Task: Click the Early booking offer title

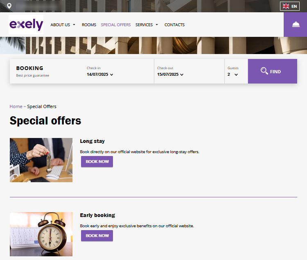Action: (x=97, y=215)
